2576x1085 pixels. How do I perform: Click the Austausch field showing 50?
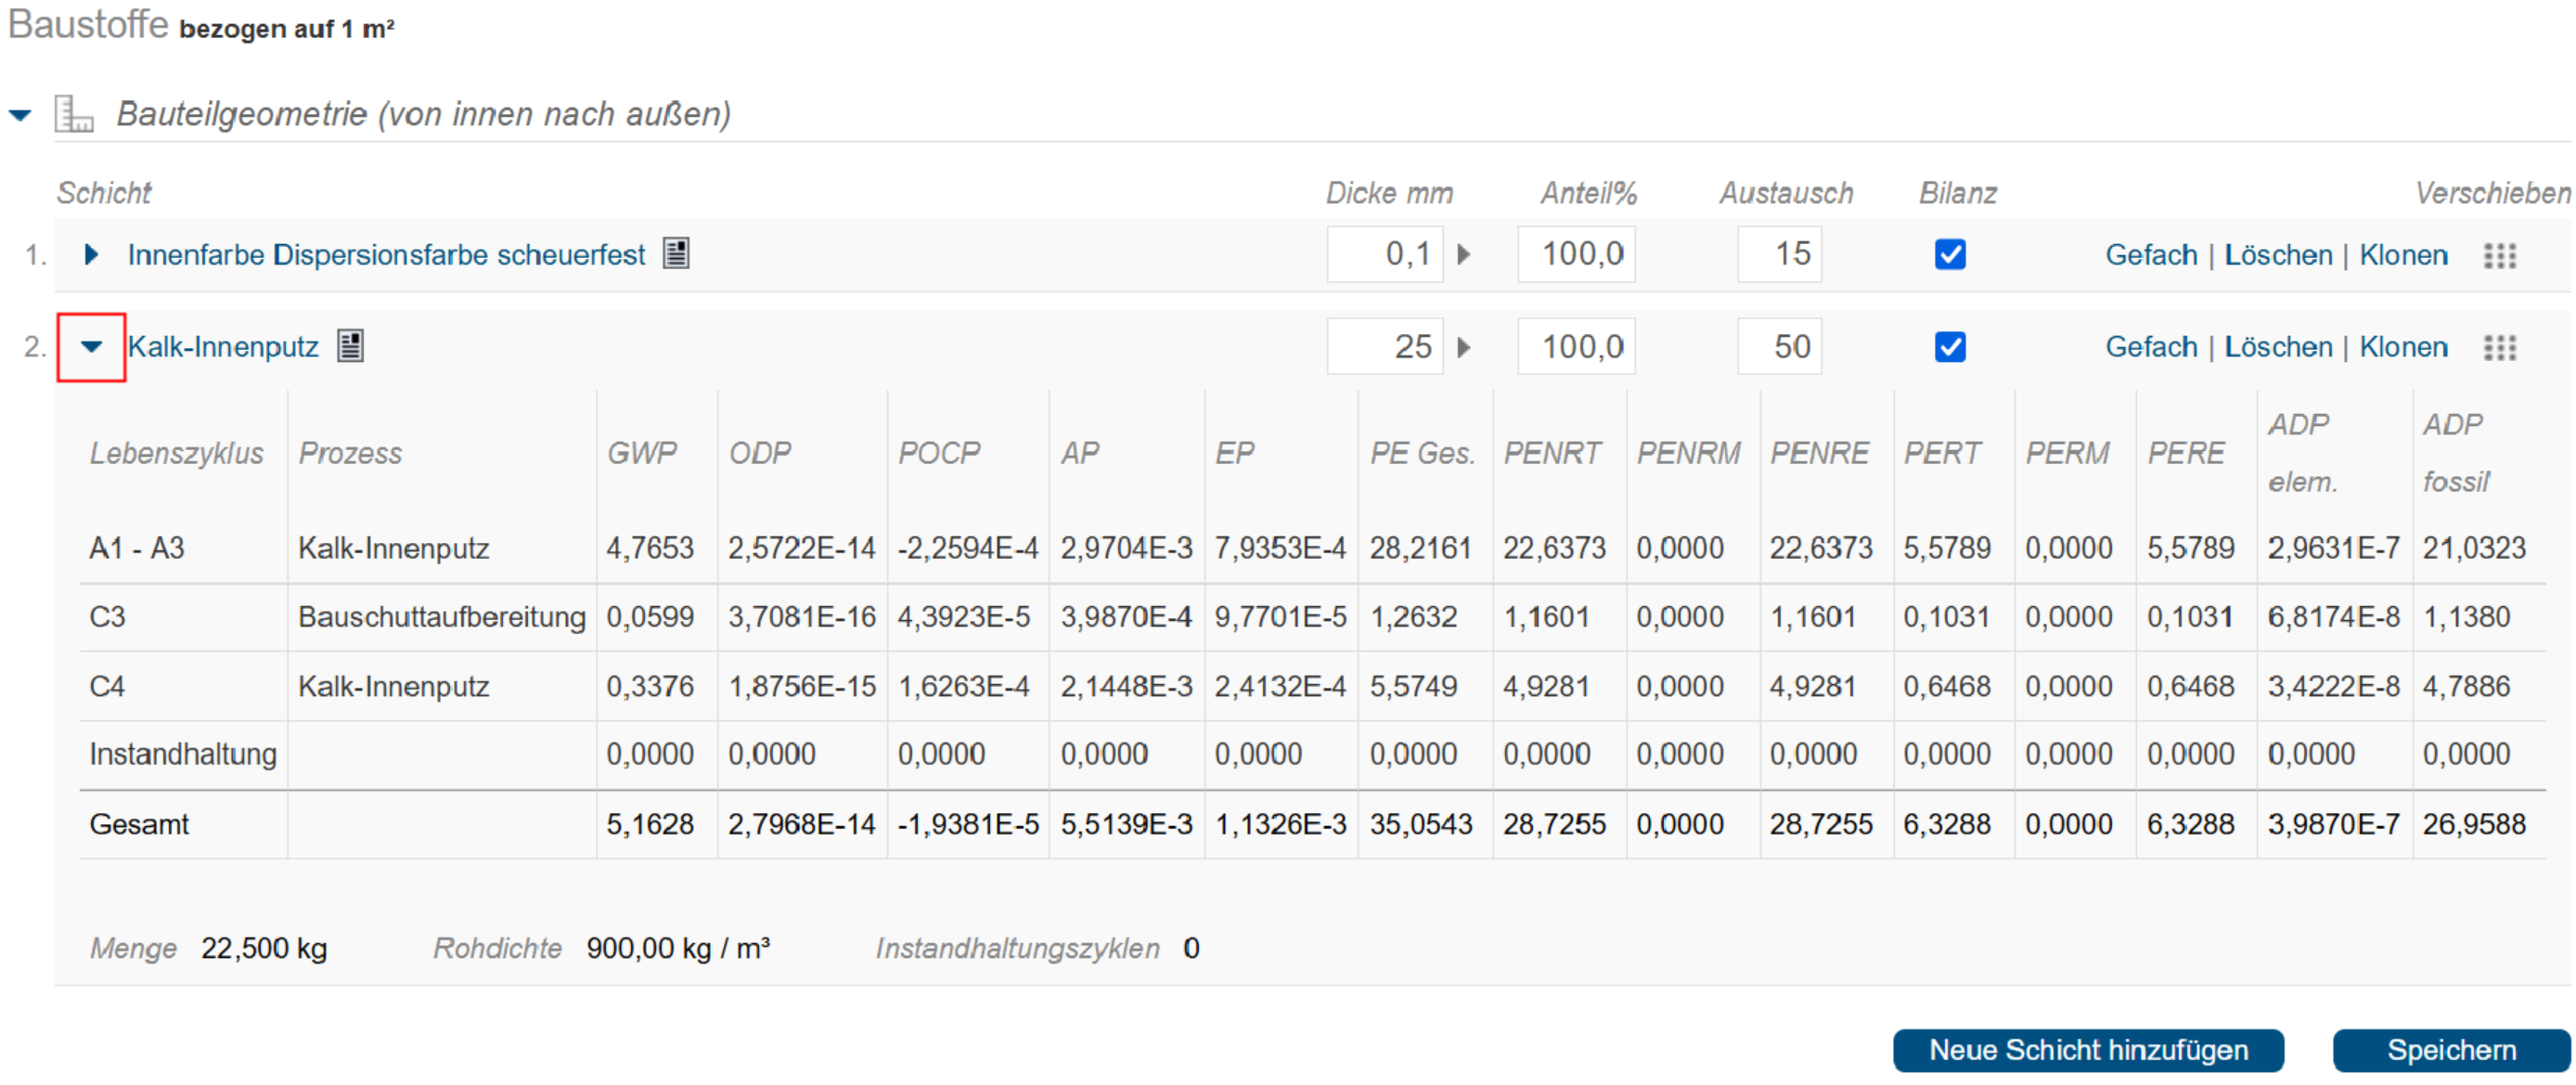click(1779, 347)
